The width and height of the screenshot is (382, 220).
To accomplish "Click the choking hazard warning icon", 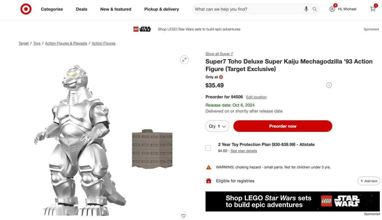I will pyautogui.click(x=209, y=167).
